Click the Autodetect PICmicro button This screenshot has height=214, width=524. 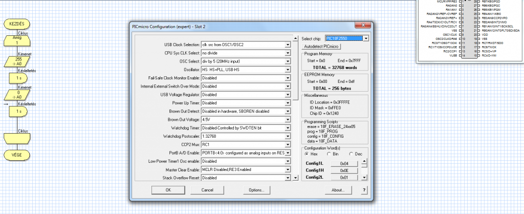321,47
